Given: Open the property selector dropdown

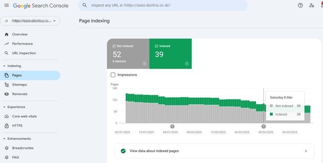Looking at the screenshot, I should (x=30, y=21).
